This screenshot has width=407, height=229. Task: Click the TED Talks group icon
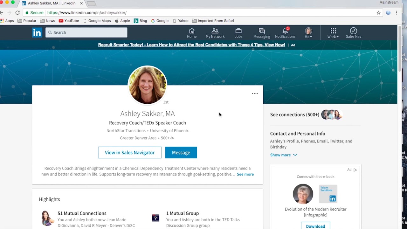pos(155,218)
